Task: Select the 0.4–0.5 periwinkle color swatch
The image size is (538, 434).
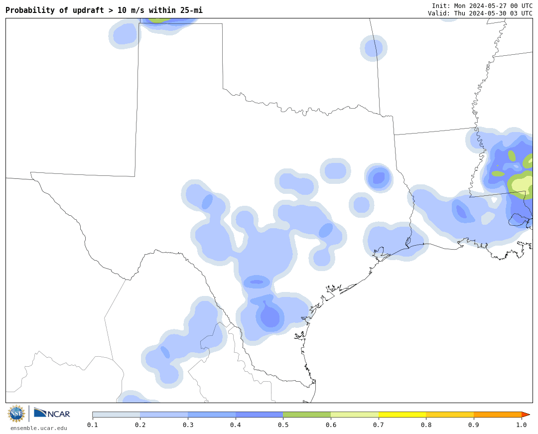Action: pyautogui.click(x=260, y=415)
